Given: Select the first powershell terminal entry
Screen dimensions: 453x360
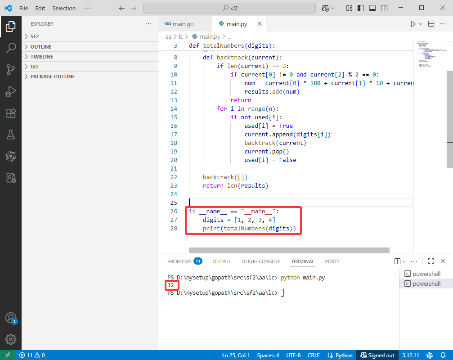Looking at the screenshot, I should coord(426,274).
